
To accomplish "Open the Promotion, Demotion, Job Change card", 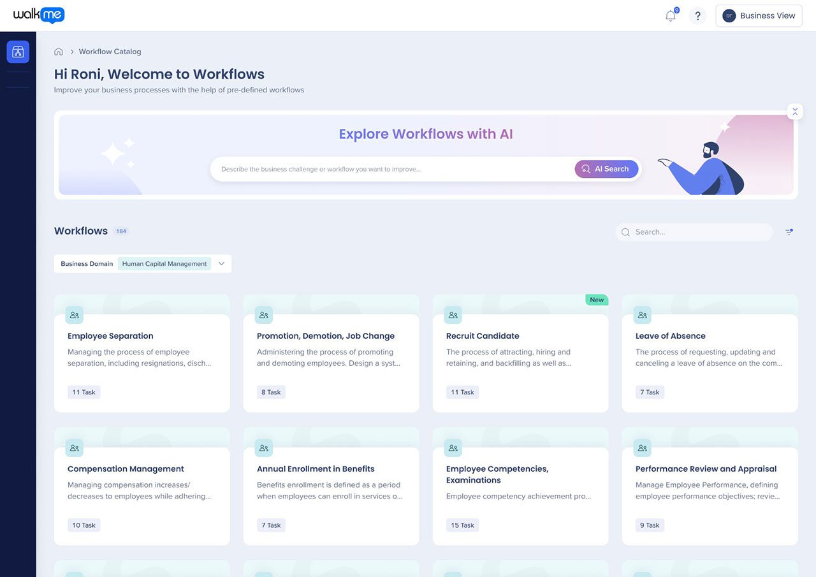I will coord(331,353).
